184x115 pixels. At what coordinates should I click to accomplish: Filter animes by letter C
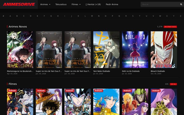click(24, 16)
